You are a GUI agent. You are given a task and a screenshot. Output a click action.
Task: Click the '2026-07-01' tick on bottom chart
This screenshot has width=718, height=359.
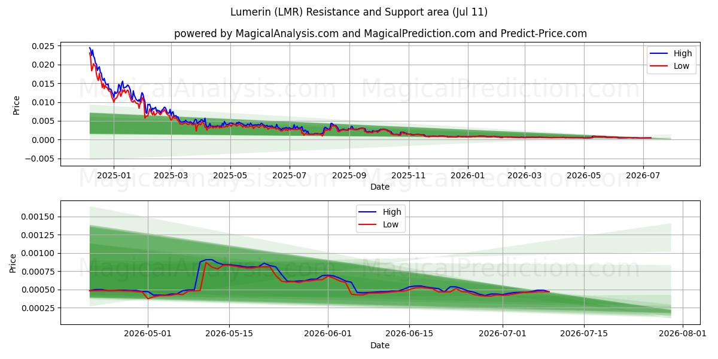click(501, 334)
